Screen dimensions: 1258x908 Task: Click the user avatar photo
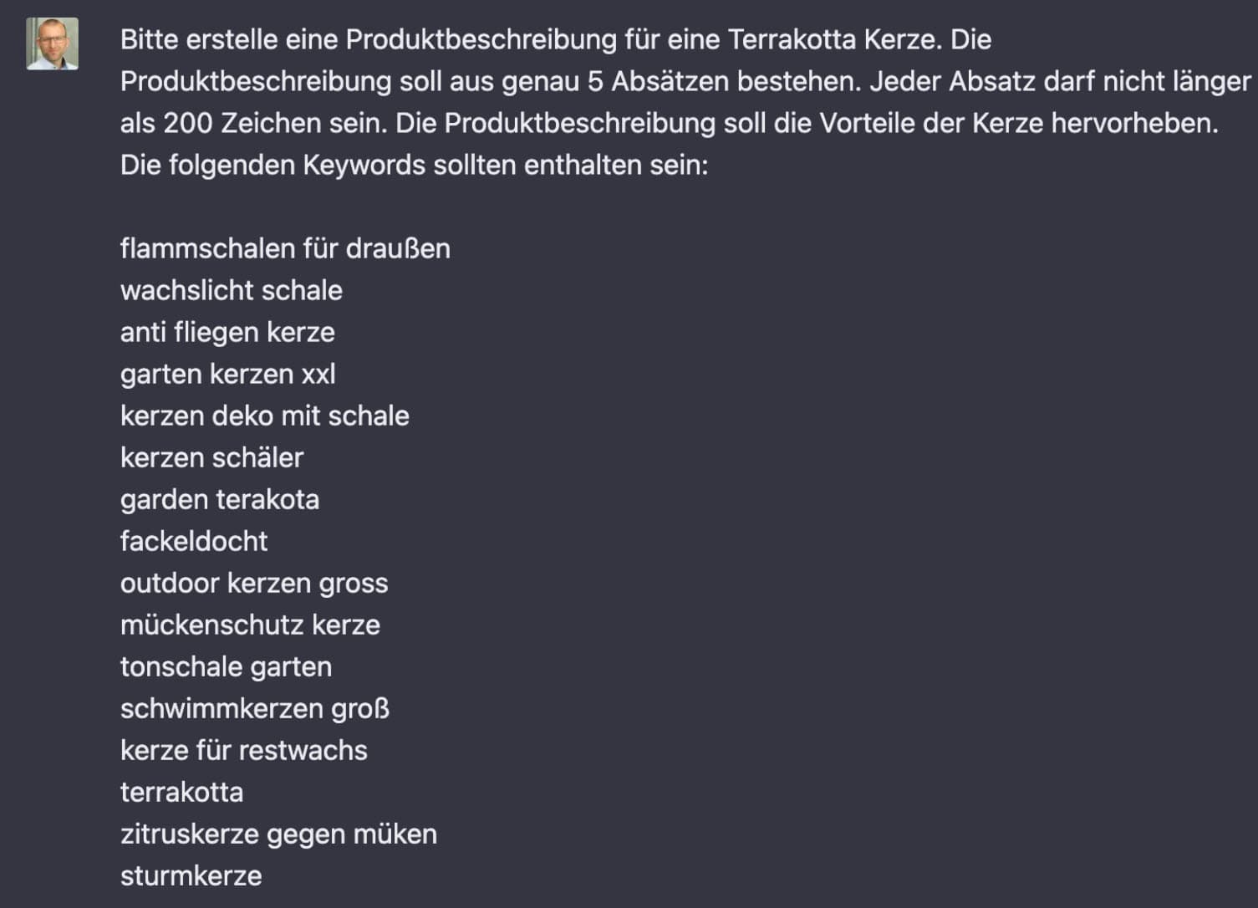52,43
